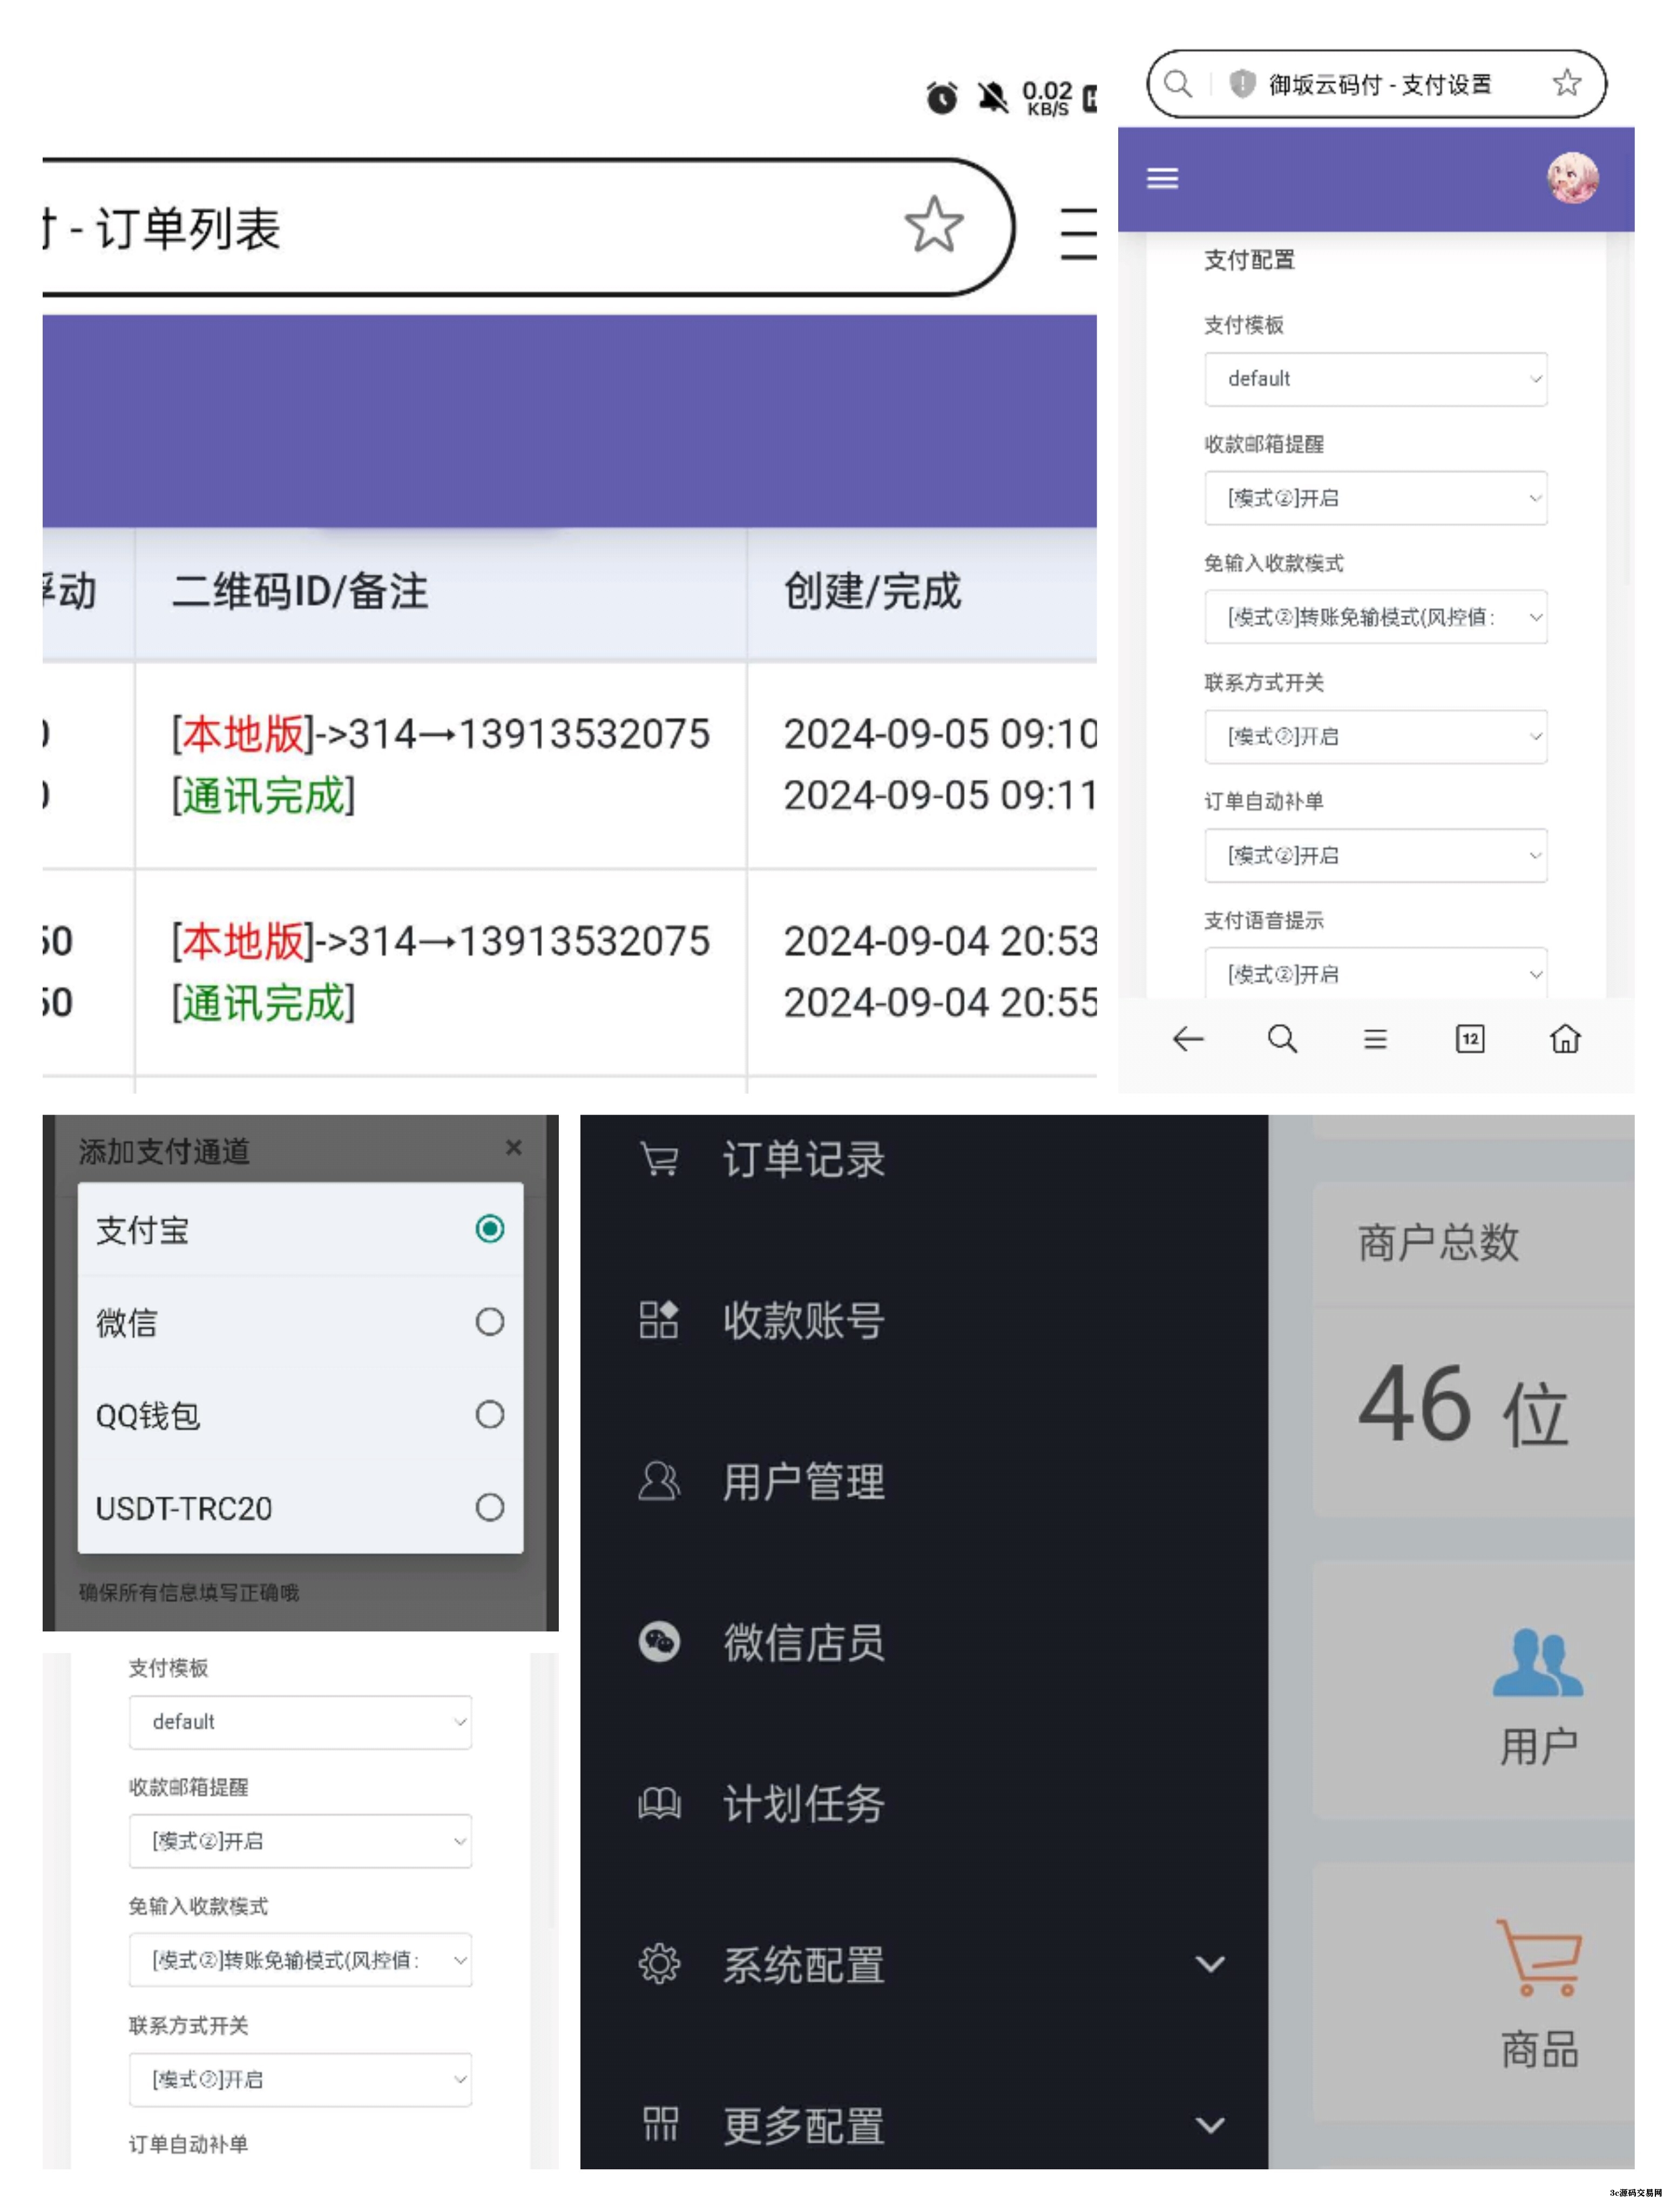This screenshot has width=1677, height=2212.
Task: Bookmark the order list page with the star
Action: (934, 224)
